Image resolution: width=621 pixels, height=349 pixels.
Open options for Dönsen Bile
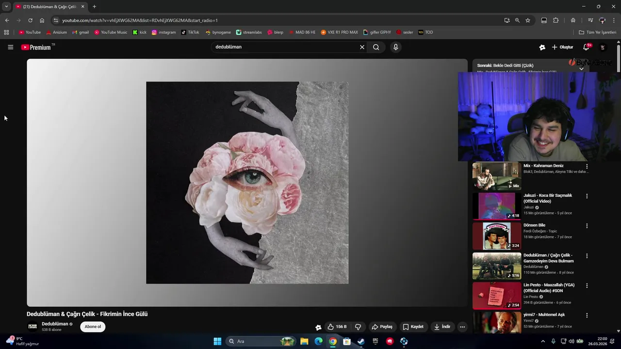click(x=587, y=226)
